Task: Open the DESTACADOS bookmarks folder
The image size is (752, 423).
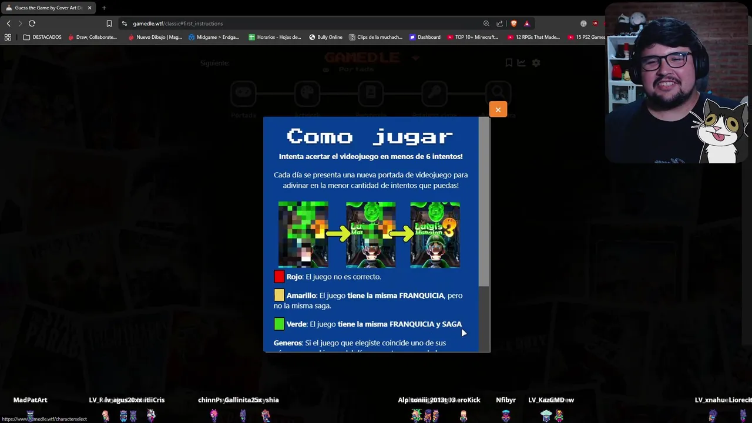Action: (x=42, y=37)
